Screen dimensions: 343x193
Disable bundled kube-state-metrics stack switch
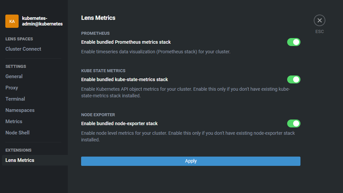point(293,79)
